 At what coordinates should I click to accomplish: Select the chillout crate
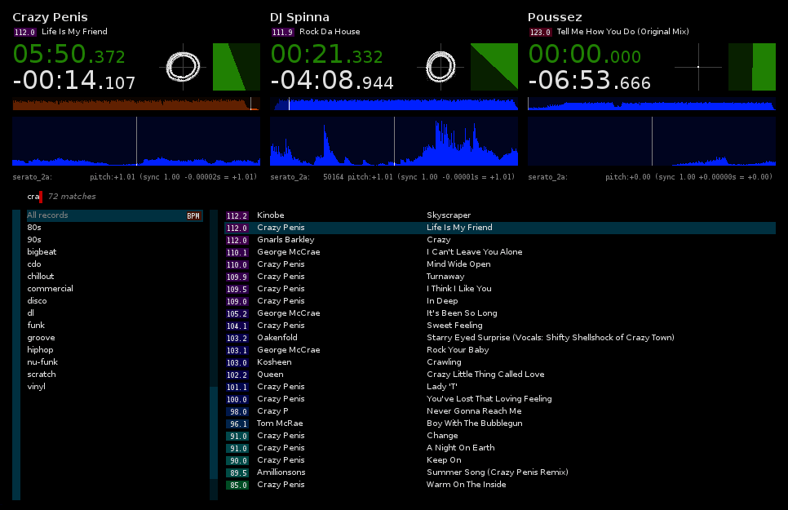[x=114, y=276]
